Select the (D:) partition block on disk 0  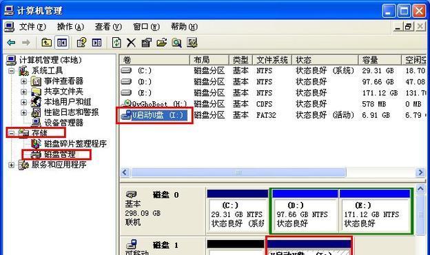click(x=305, y=211)
